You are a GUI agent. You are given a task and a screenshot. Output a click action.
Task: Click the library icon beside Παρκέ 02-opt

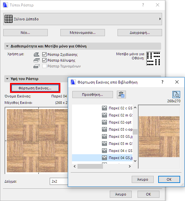[104, 122]
